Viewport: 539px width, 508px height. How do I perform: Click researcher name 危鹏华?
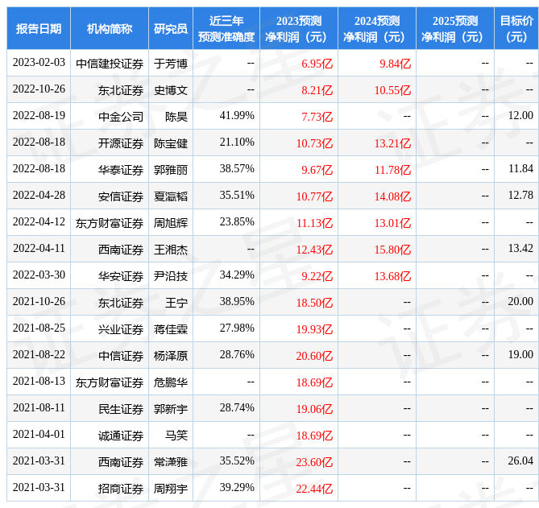pyautogui.click(x=171, y=382)
